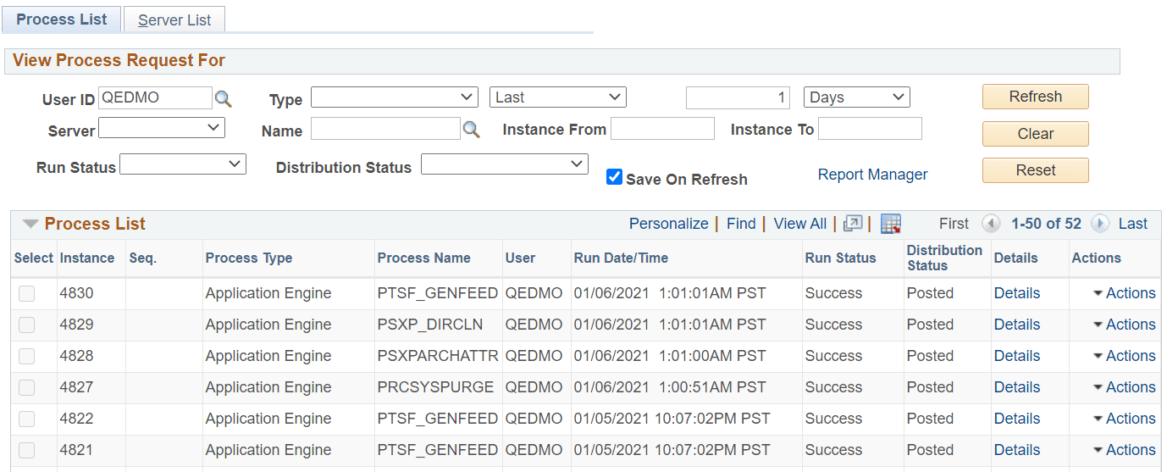Image resolution: width=1167 pixels, height=472 pixels.
Task: Select checkbox for instance 4829
Action: 27,325
